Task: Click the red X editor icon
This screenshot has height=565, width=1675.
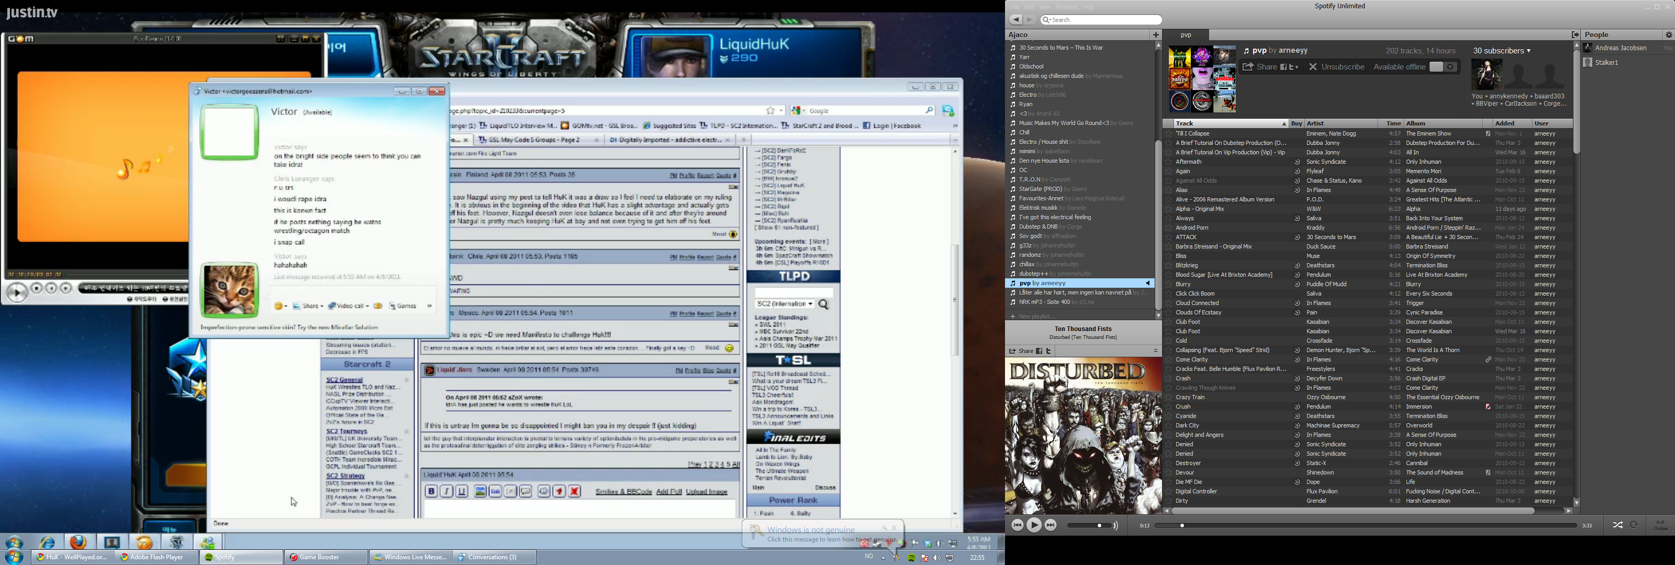Action: [575, 492]
